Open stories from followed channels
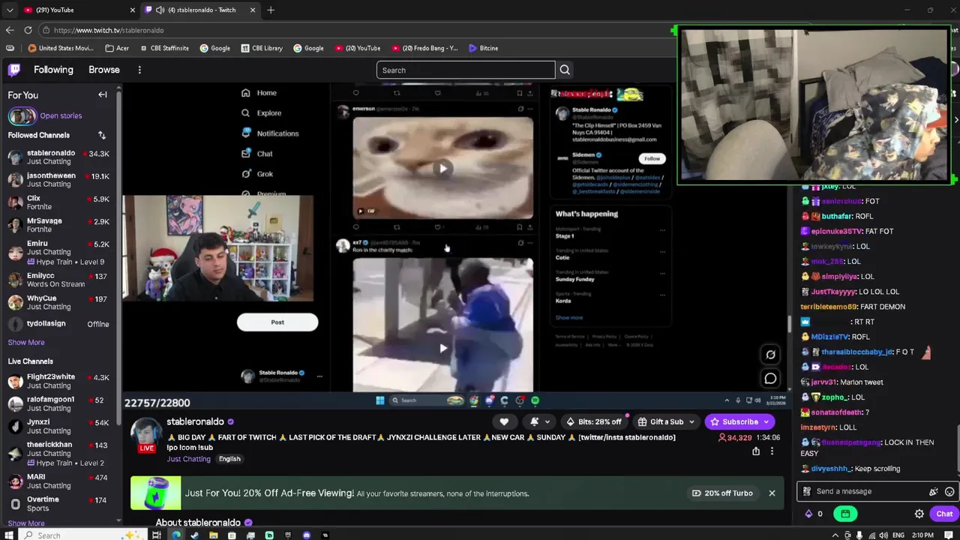This screenshot has height=540, width=960. click(45, 115)
